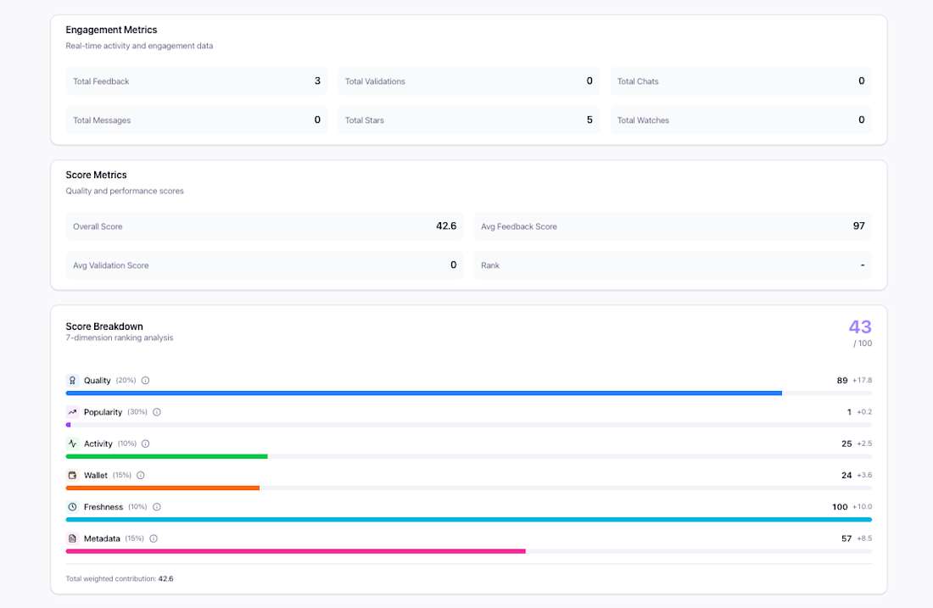Click the Metadata document icon
Image resolution: width=933 pixels, height=608 pixels.
tap(71, 538)
